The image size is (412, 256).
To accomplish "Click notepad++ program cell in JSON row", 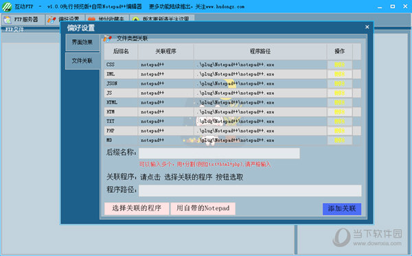I will tap(165, 84).
